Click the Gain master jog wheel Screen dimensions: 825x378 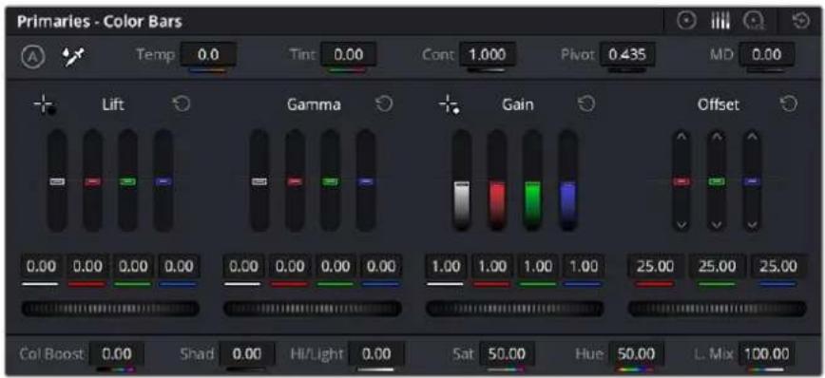pyautogui.click(x=514, y=309)
